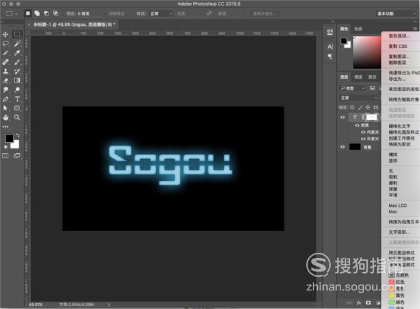420x309 pixels.
Task: Select the Eyedropper tool
Action: (17, 53)
